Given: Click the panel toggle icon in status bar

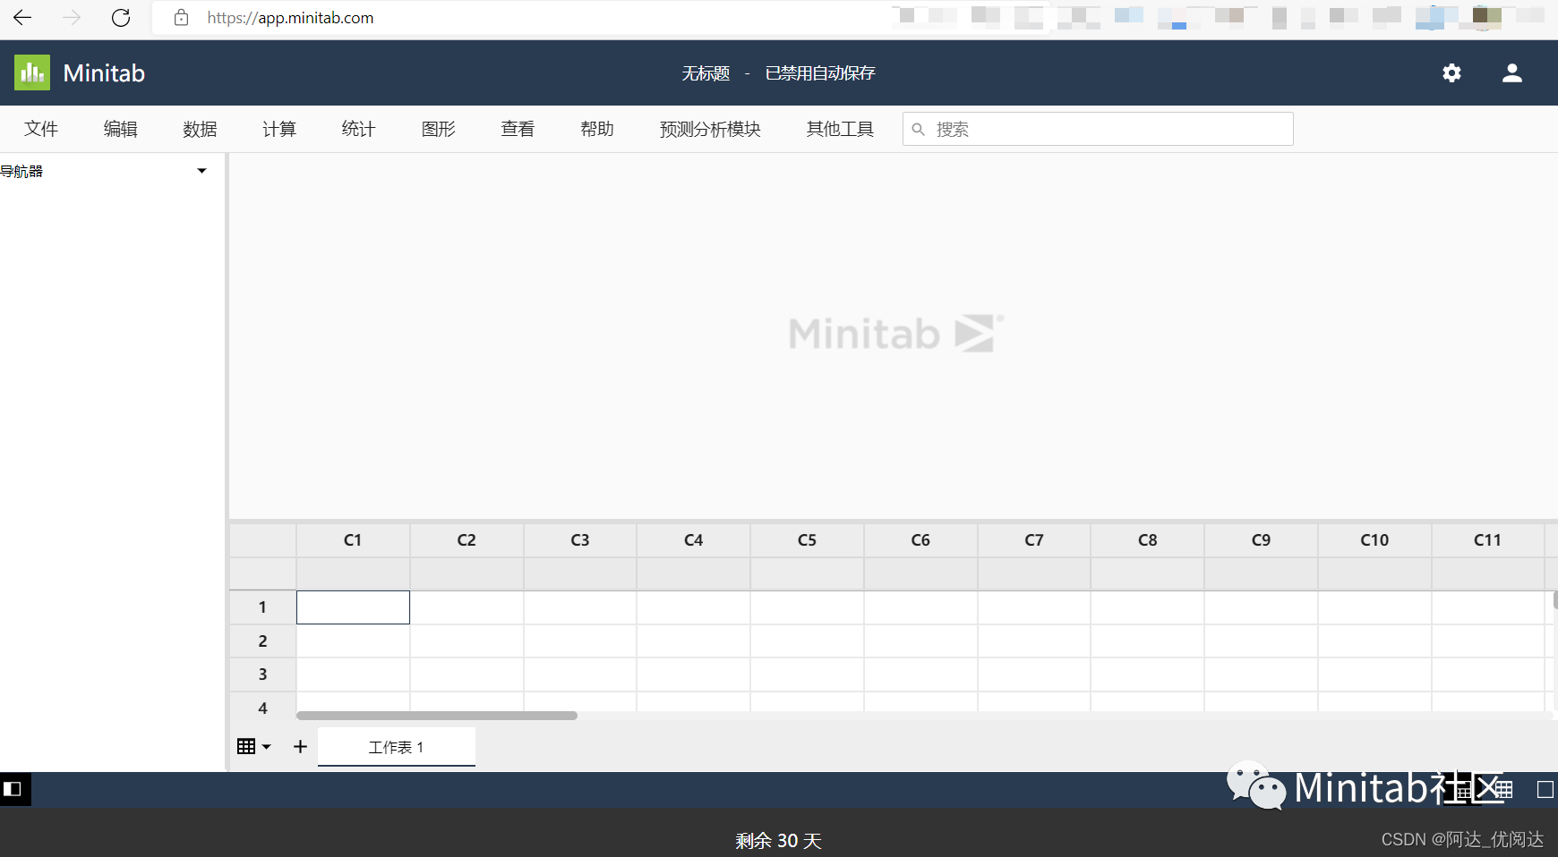Looking at the screenshot, I should tap(13, 789).
